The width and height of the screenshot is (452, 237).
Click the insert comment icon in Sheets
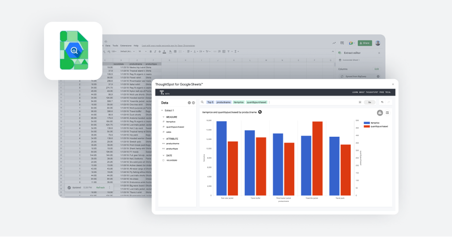click(219, 52)
